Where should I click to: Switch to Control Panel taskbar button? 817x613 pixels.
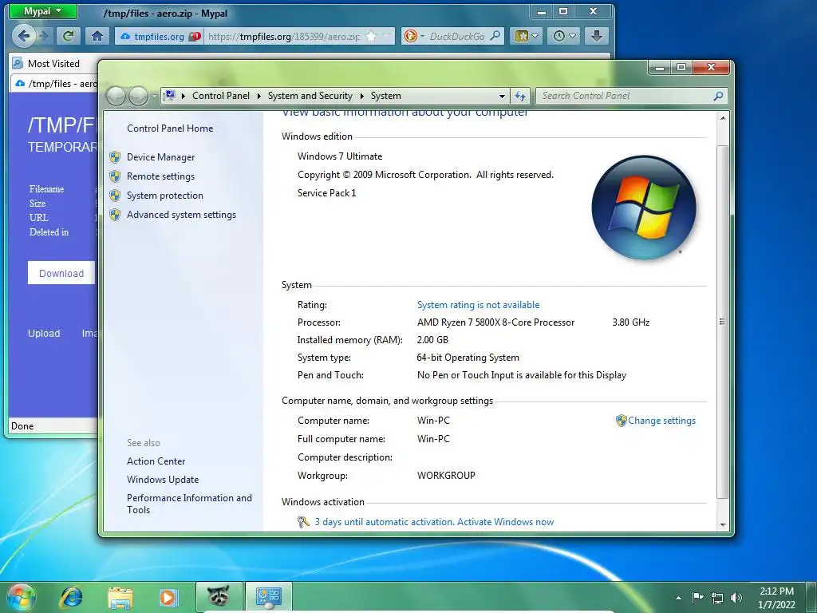[x=268, y=597]
